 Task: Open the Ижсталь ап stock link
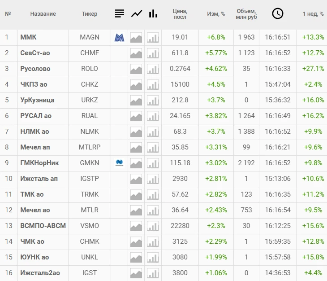(39, 178)
